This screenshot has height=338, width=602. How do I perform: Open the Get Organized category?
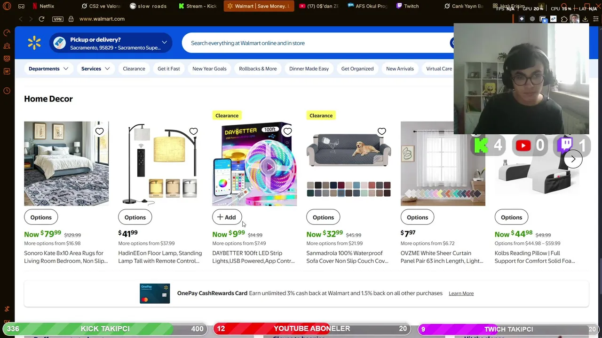[x=357, y=69]
